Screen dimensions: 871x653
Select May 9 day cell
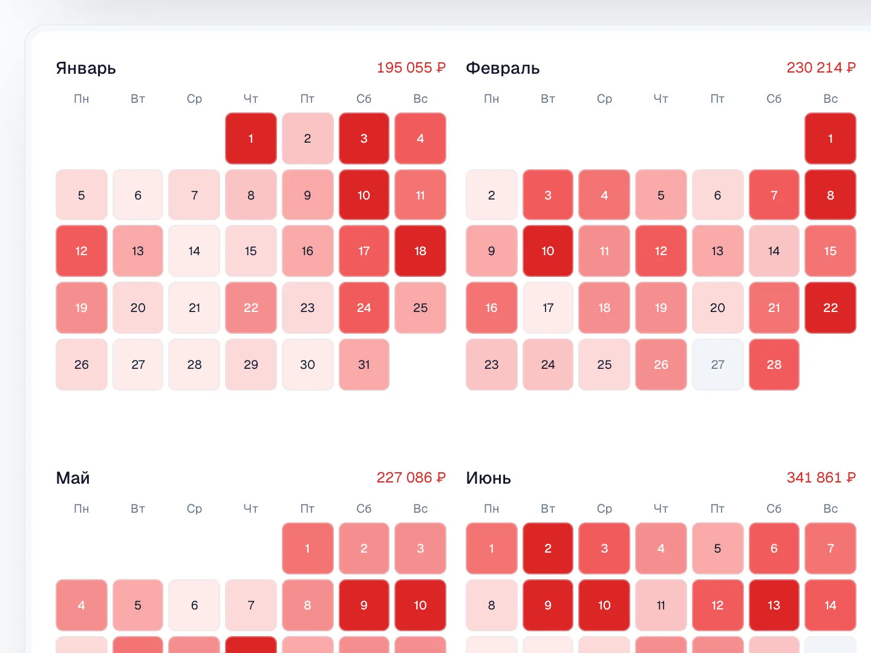pyautogui.click(x=364, y=605)
